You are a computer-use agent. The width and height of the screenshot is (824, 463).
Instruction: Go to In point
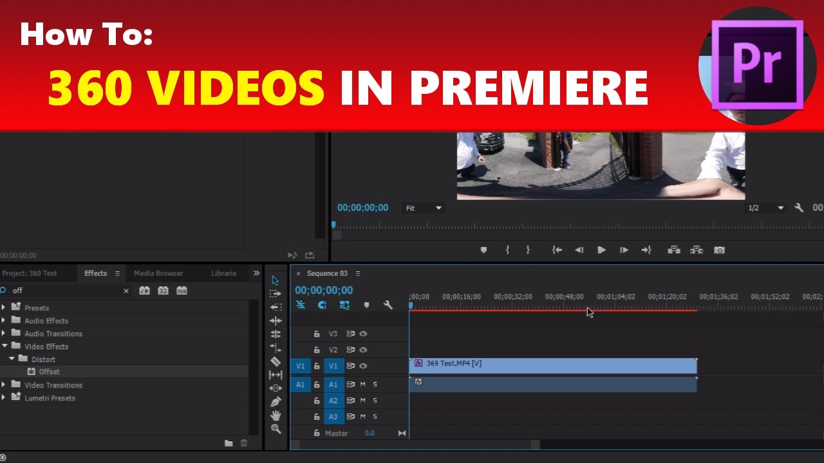pos(557,250)
